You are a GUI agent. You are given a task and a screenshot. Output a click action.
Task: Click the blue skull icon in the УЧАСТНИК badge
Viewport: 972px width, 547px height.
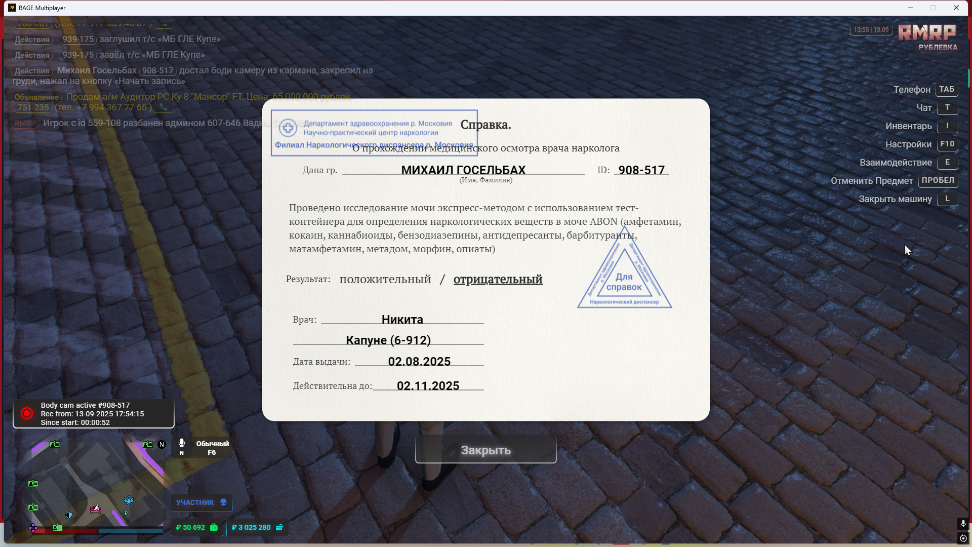tap(223, 502)
